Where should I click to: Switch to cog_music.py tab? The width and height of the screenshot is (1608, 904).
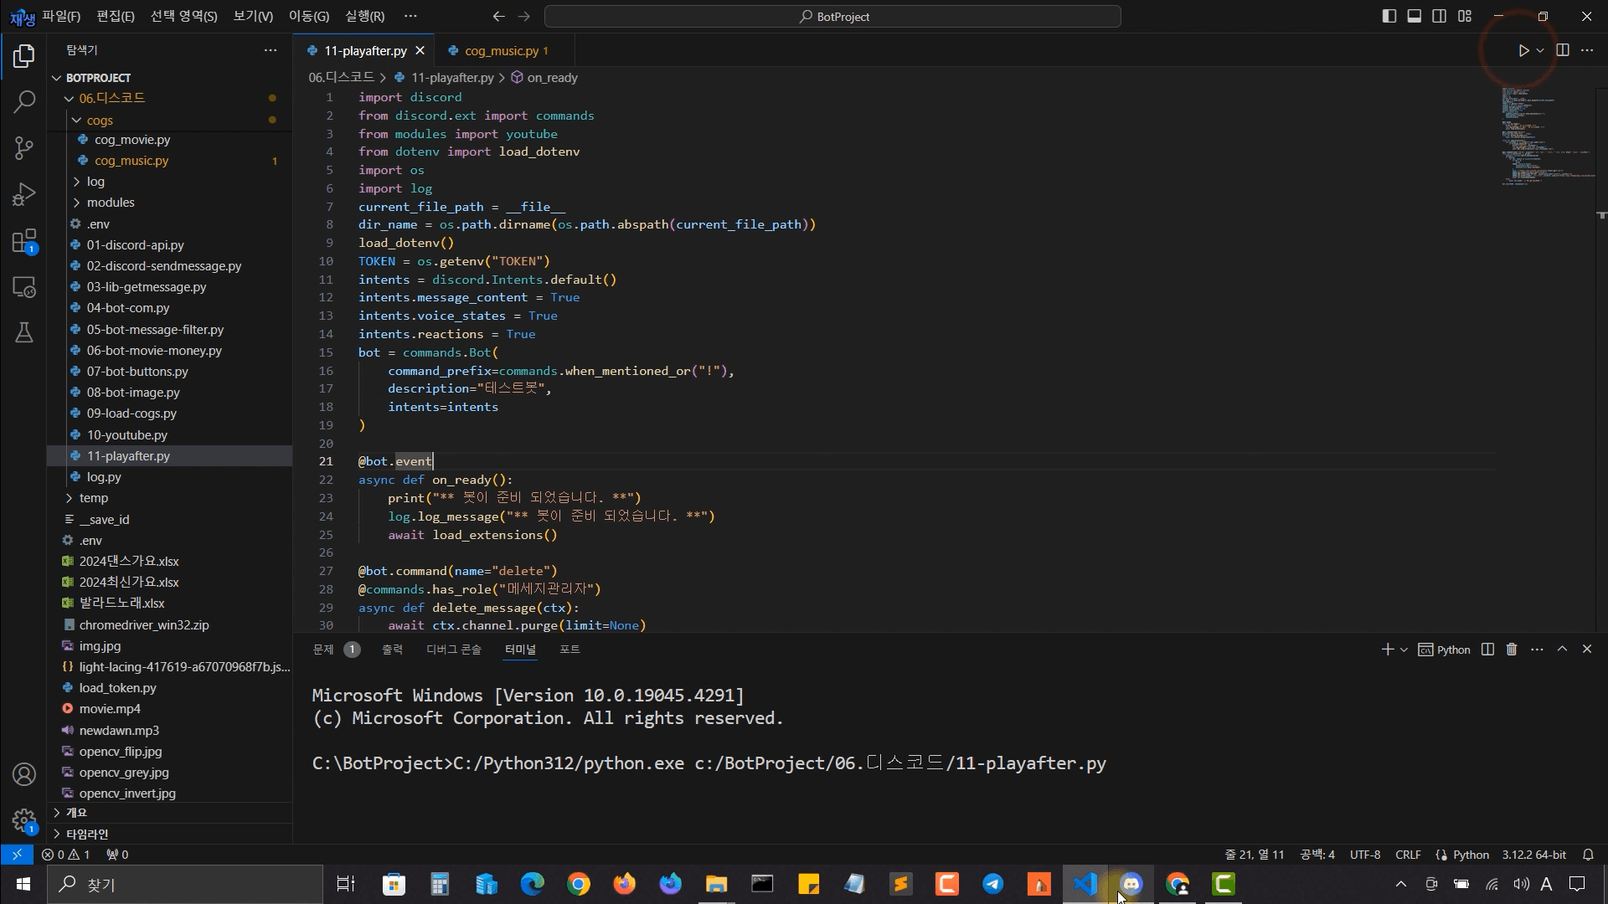pyautogui.click(x=501, y=50)
